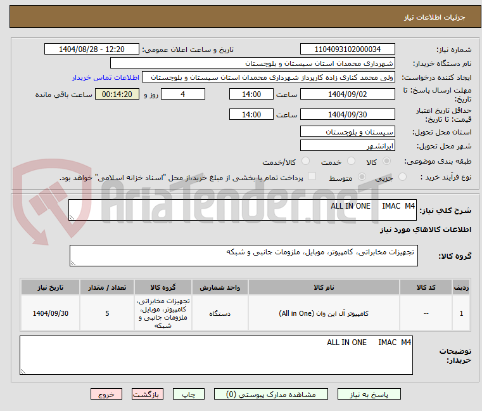Click the quantity cell showing 5
This screenshot has height=411, width=482.
[x=107, y=313]
